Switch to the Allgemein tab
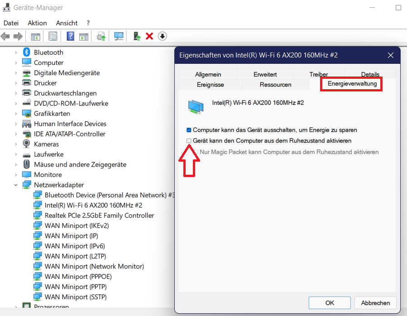 pyautogui.click(x=208, y=74)
